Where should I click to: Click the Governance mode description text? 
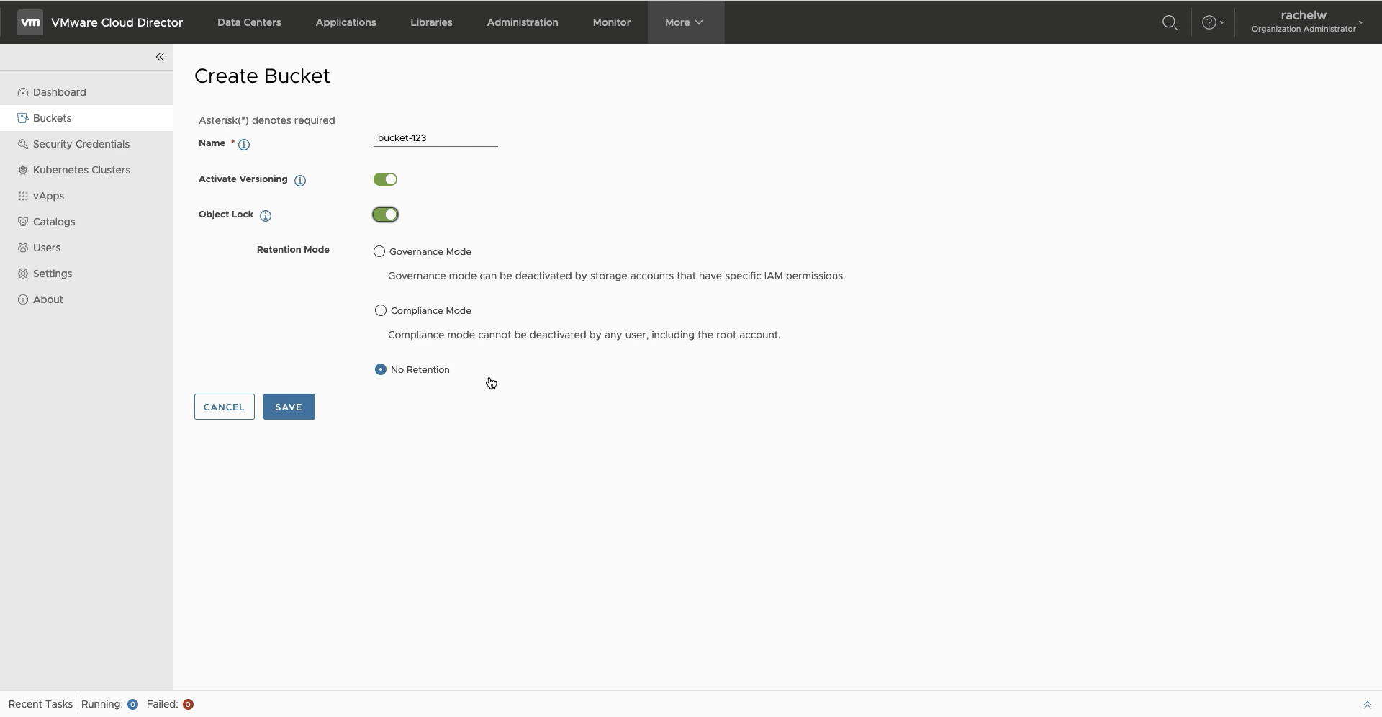pos(616,276)
